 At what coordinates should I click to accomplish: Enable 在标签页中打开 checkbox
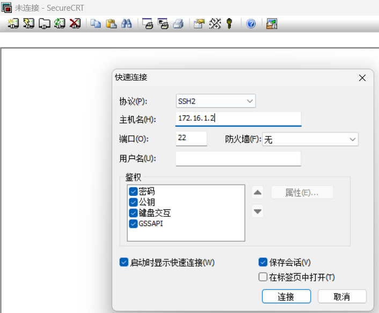[263, 277]
